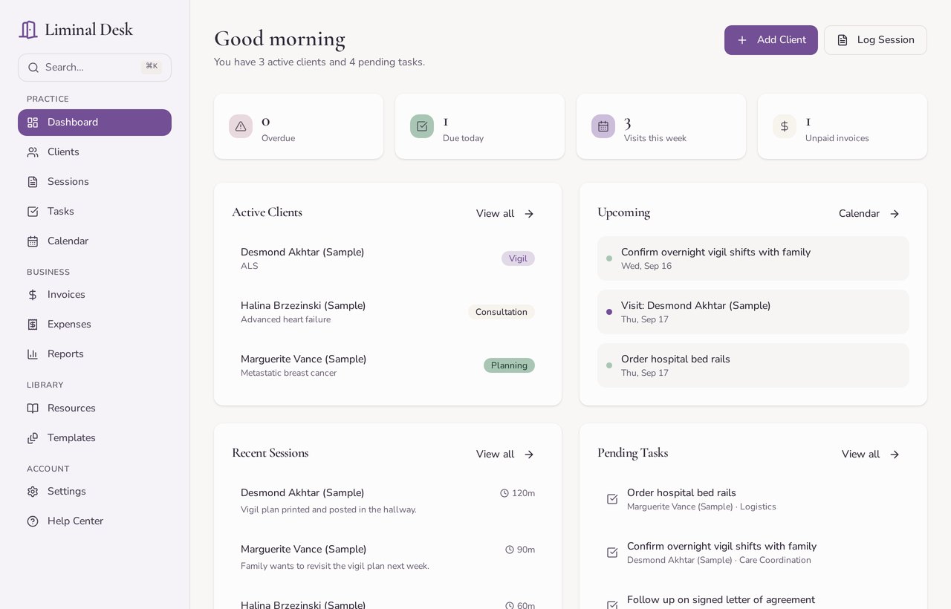This screenshot has width=951, height=609.
Task: Click the Reports bar chart icon
Action: [x=33, y=354]
